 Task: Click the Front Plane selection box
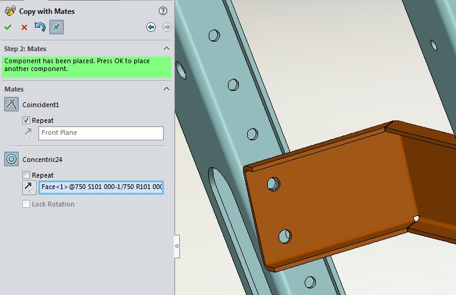(101, 133)
